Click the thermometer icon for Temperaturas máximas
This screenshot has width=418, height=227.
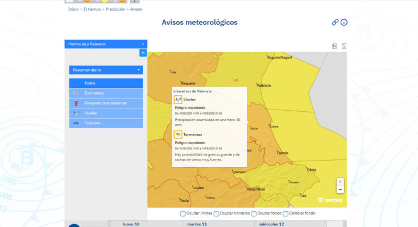[x=76, y=103]
